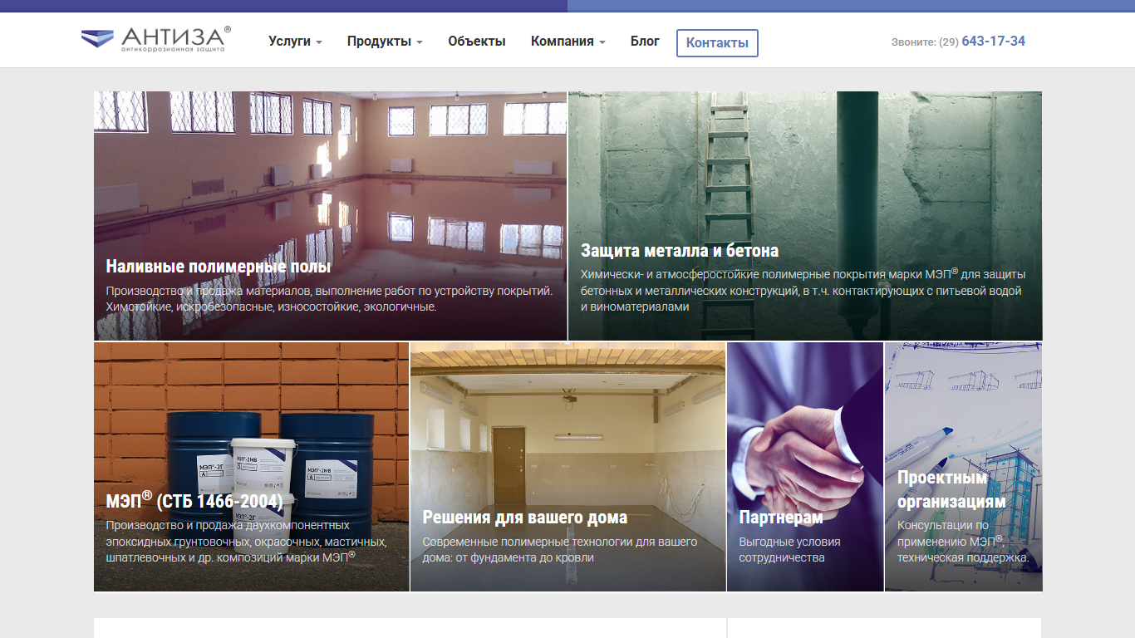
Task: Expand the Продукты dropdown menu
Action: pyautogui.click(x=385, y=42)
